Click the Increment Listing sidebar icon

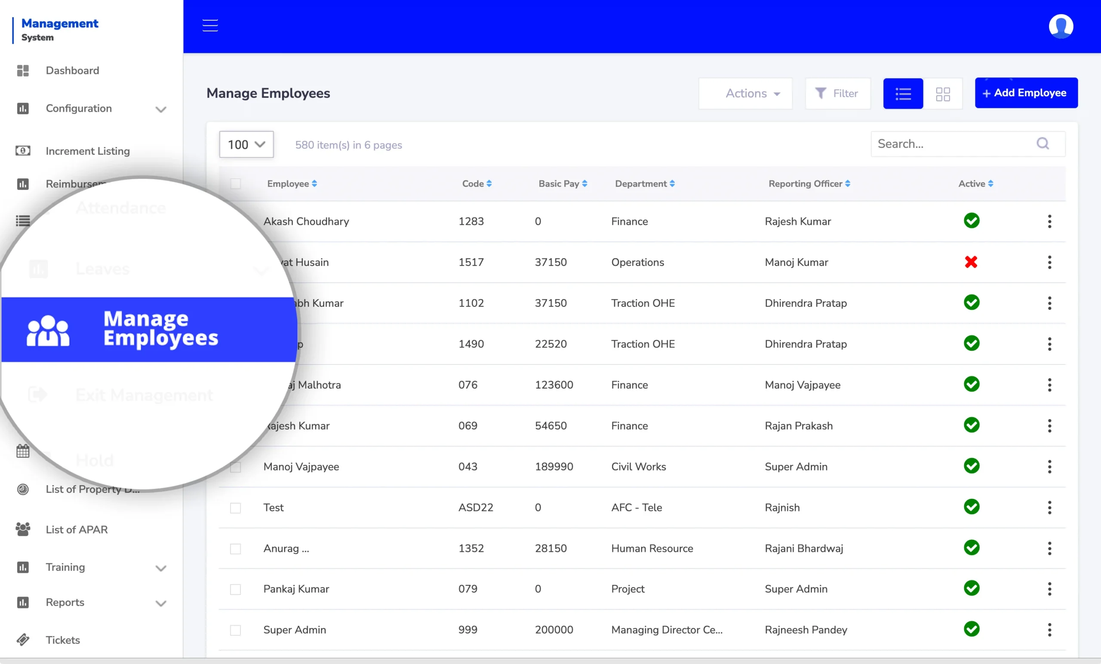23,151
